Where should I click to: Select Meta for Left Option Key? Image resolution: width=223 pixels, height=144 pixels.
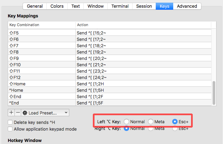click(x=151, y=122)
